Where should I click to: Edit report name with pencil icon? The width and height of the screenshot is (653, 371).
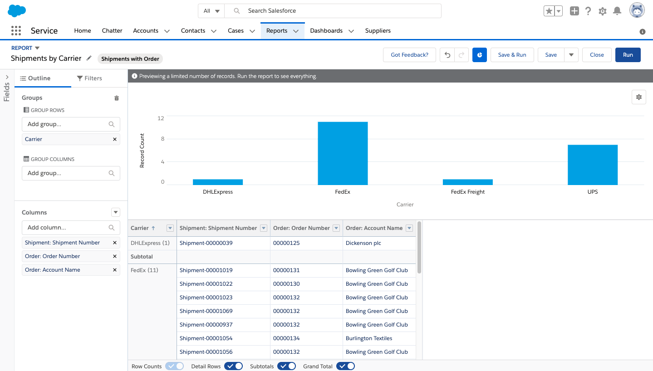pyautogui.click(x=89, y=58)
